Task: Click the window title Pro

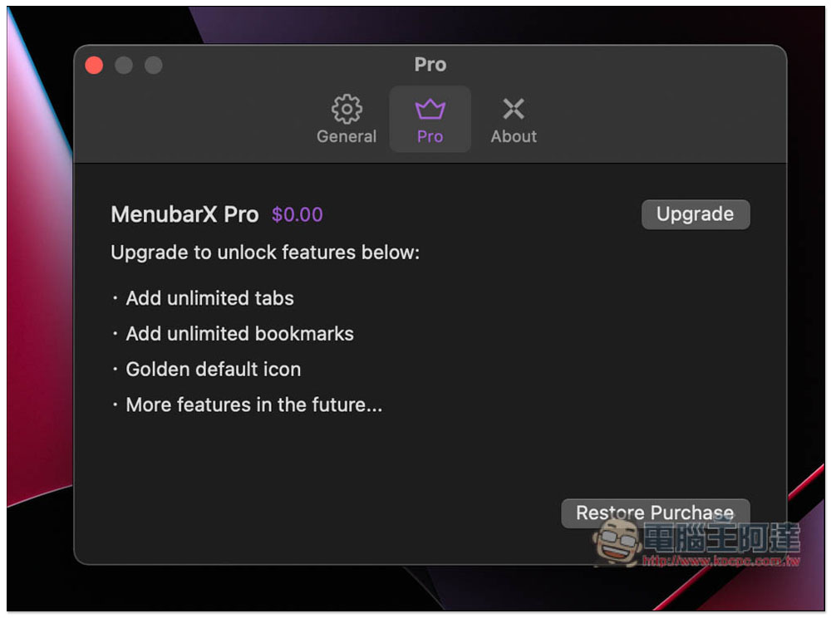Action: [x=430, y=65]
